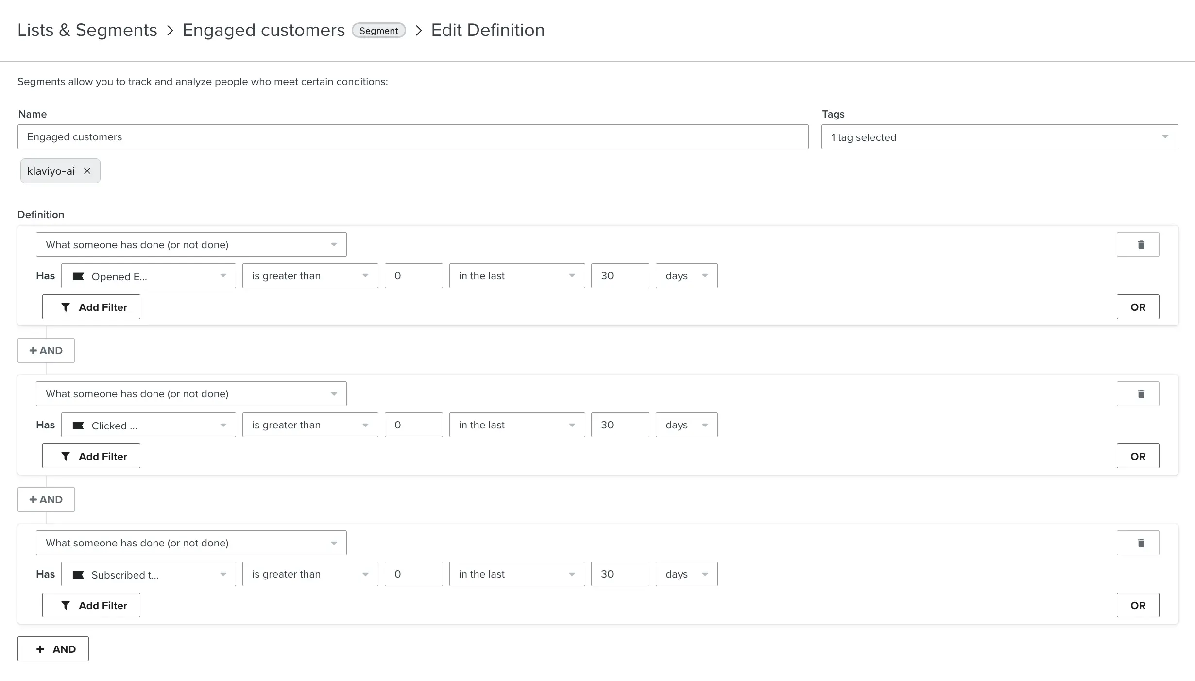Viewport: 1195px width, 681px height.
Task: Click the 30 days value in Clicked condition
Action: [x=620, y=425]
